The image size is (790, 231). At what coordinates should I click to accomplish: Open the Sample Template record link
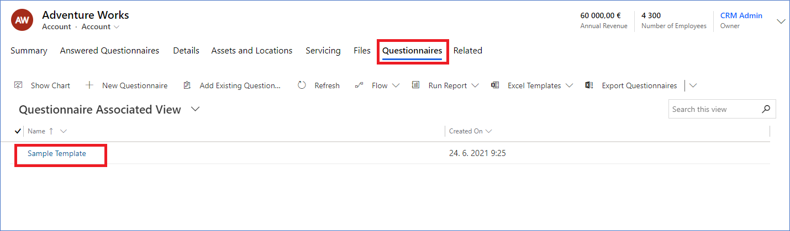(x=57, y=154)
